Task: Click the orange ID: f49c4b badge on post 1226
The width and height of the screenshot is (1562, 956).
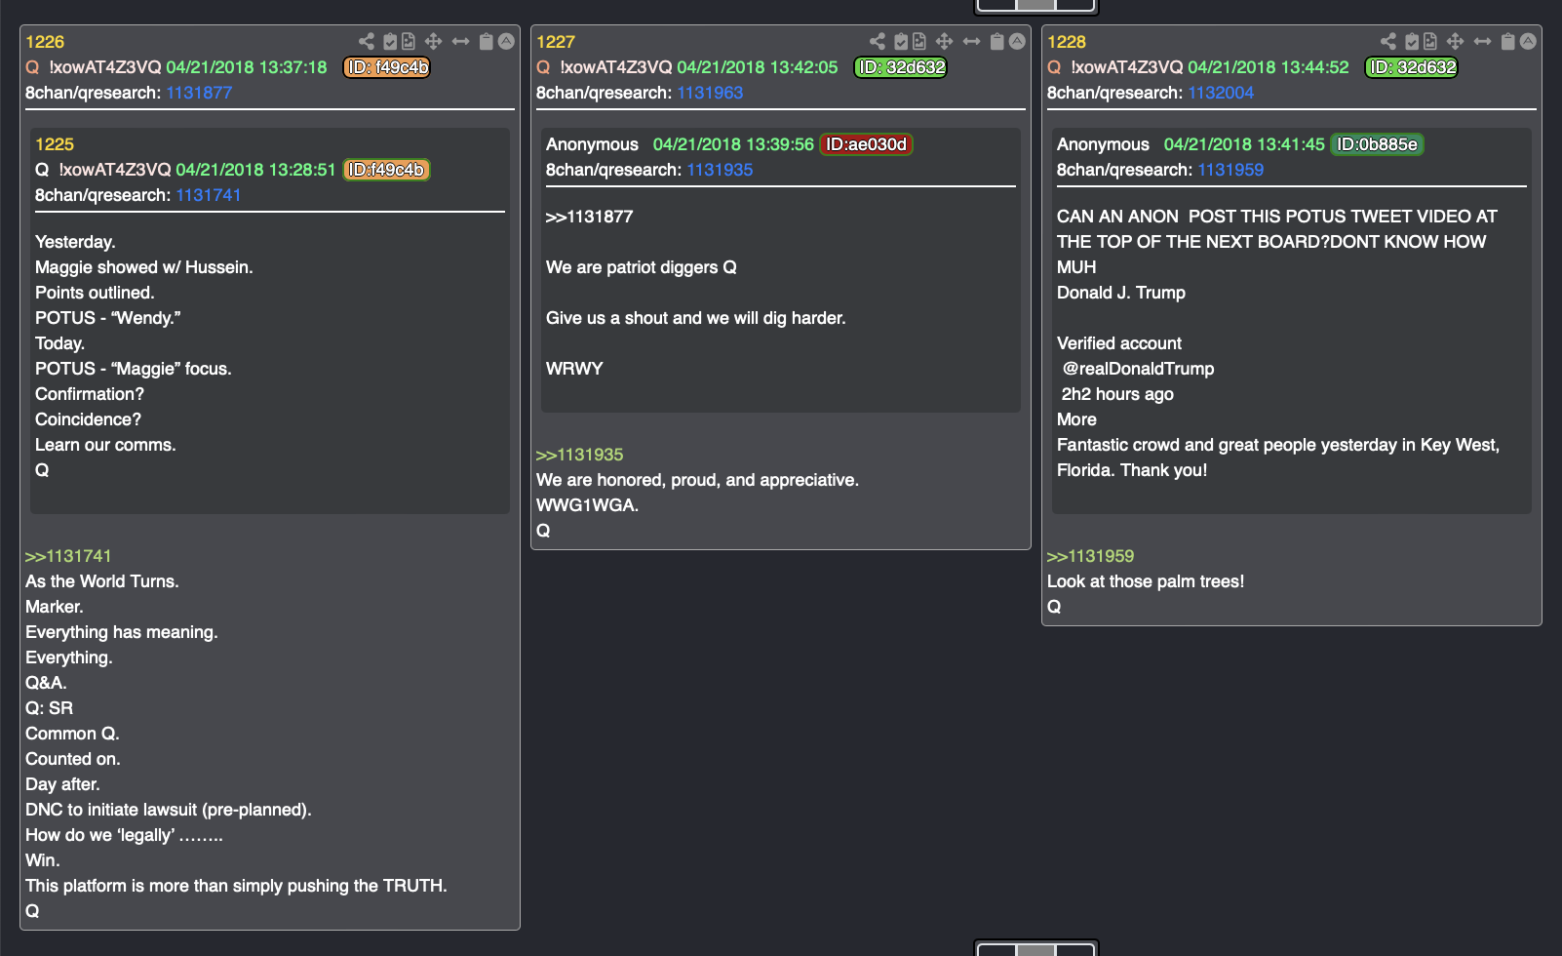Action: click(x=387, y=67)
